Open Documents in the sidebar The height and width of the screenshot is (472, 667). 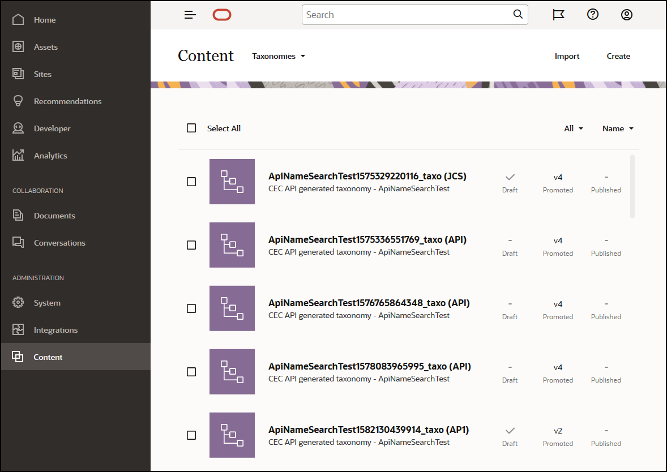point(54,216)
